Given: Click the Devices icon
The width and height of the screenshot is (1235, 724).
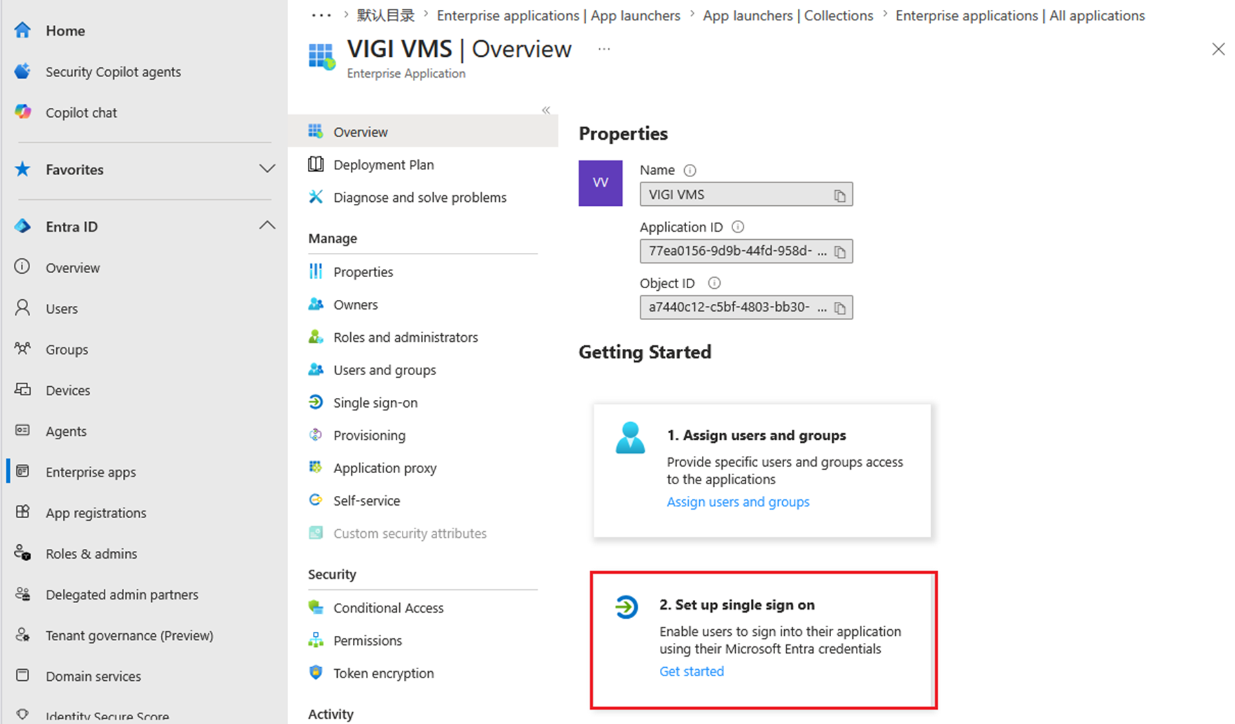Looking at the screenshot, I should [22, 389].
